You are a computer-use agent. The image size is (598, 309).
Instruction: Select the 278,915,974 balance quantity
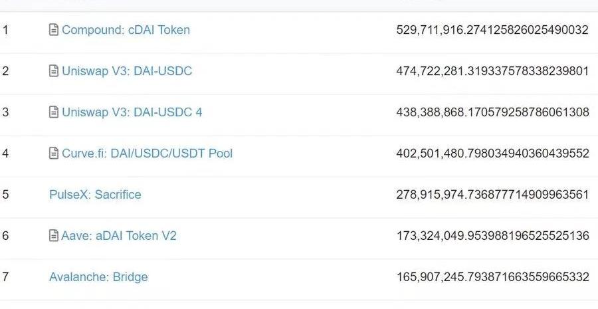coord(493,195)
